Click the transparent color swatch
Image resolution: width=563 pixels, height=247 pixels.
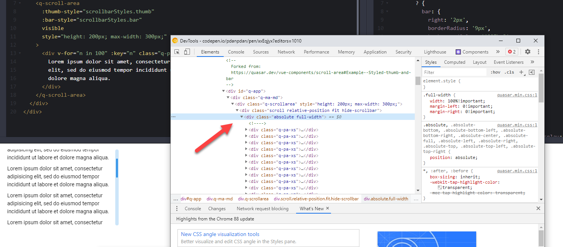(x=440, y=187)
